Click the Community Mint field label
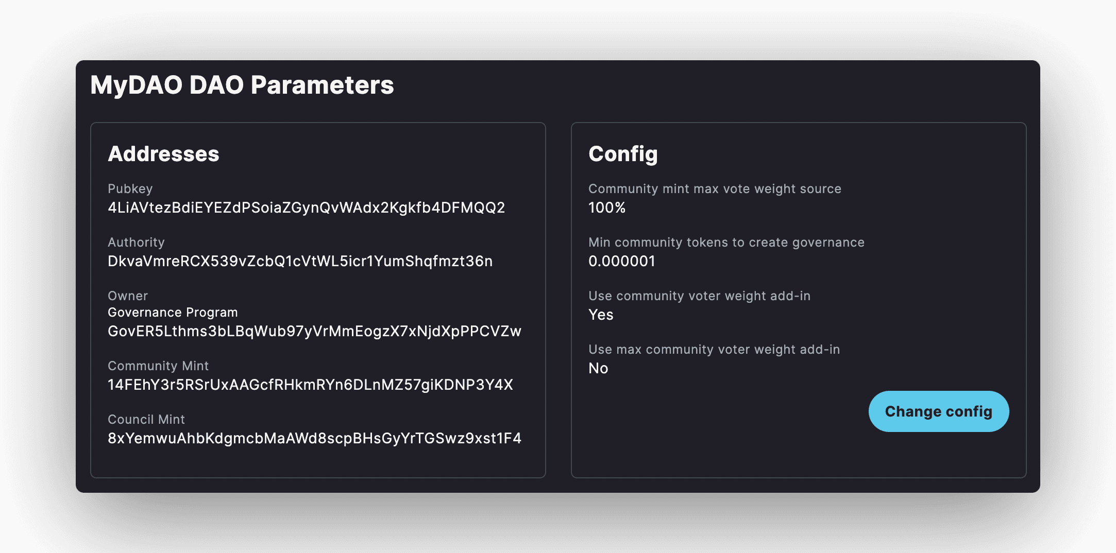The height and width of the screenshot is (553, 1116). tap(158, 366)
